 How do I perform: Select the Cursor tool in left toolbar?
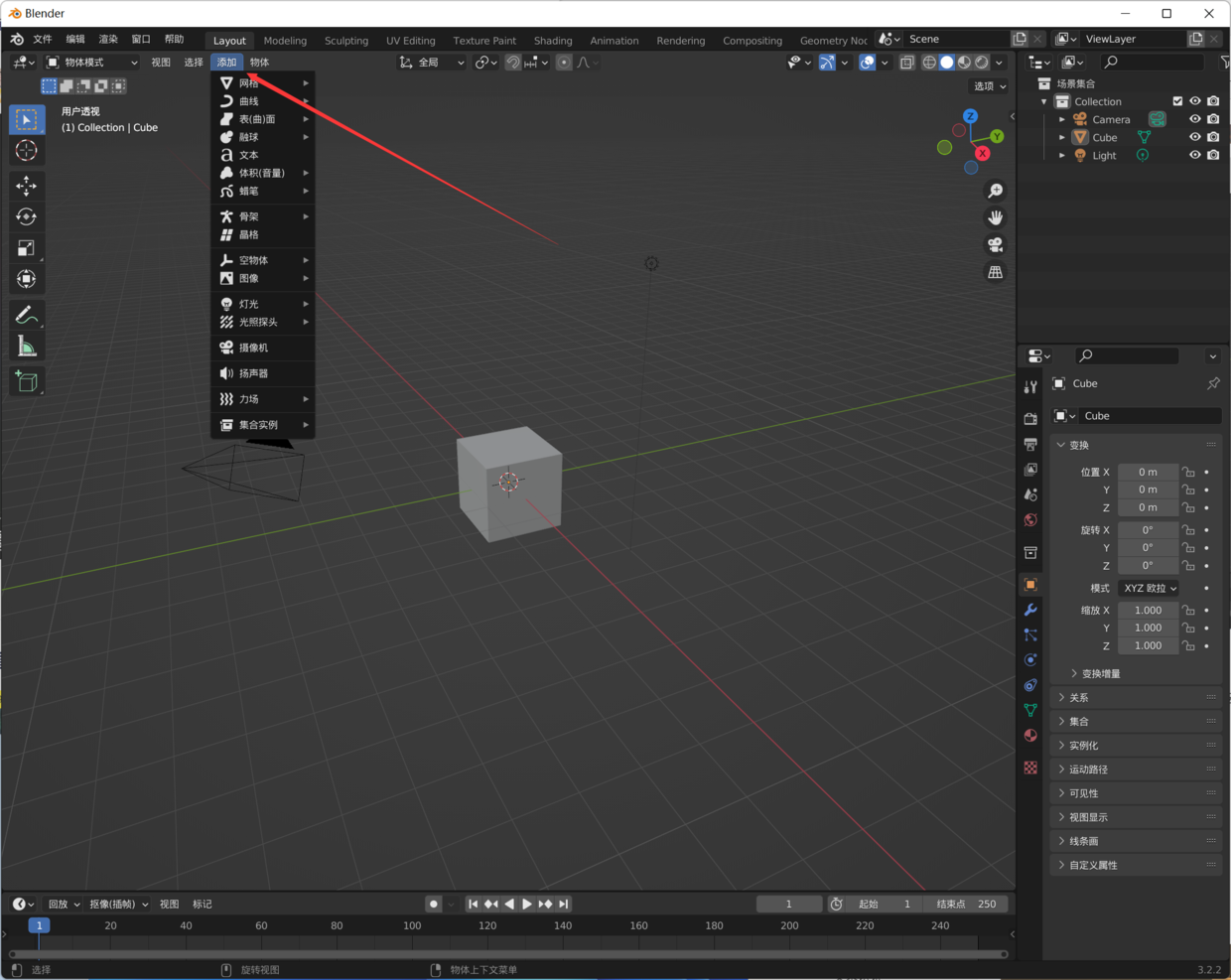point(27,151)
